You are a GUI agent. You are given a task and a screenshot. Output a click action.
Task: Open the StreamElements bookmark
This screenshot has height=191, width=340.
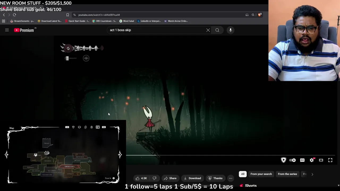22,21
